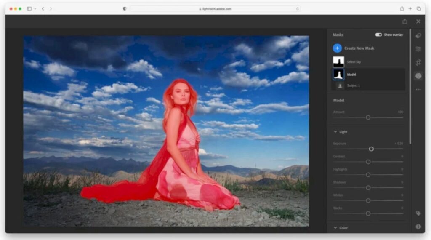
Task: Open the three-dot more options icon
Action: [x=418, y=90]
